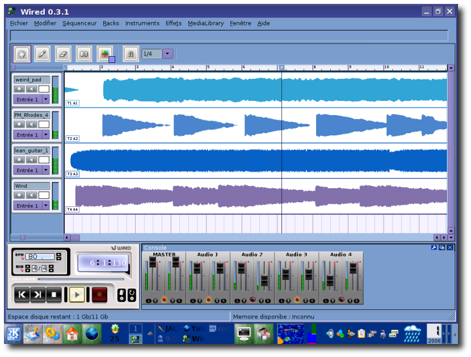Open the Aide menu

pyautogui.click(x=263, y=23)
